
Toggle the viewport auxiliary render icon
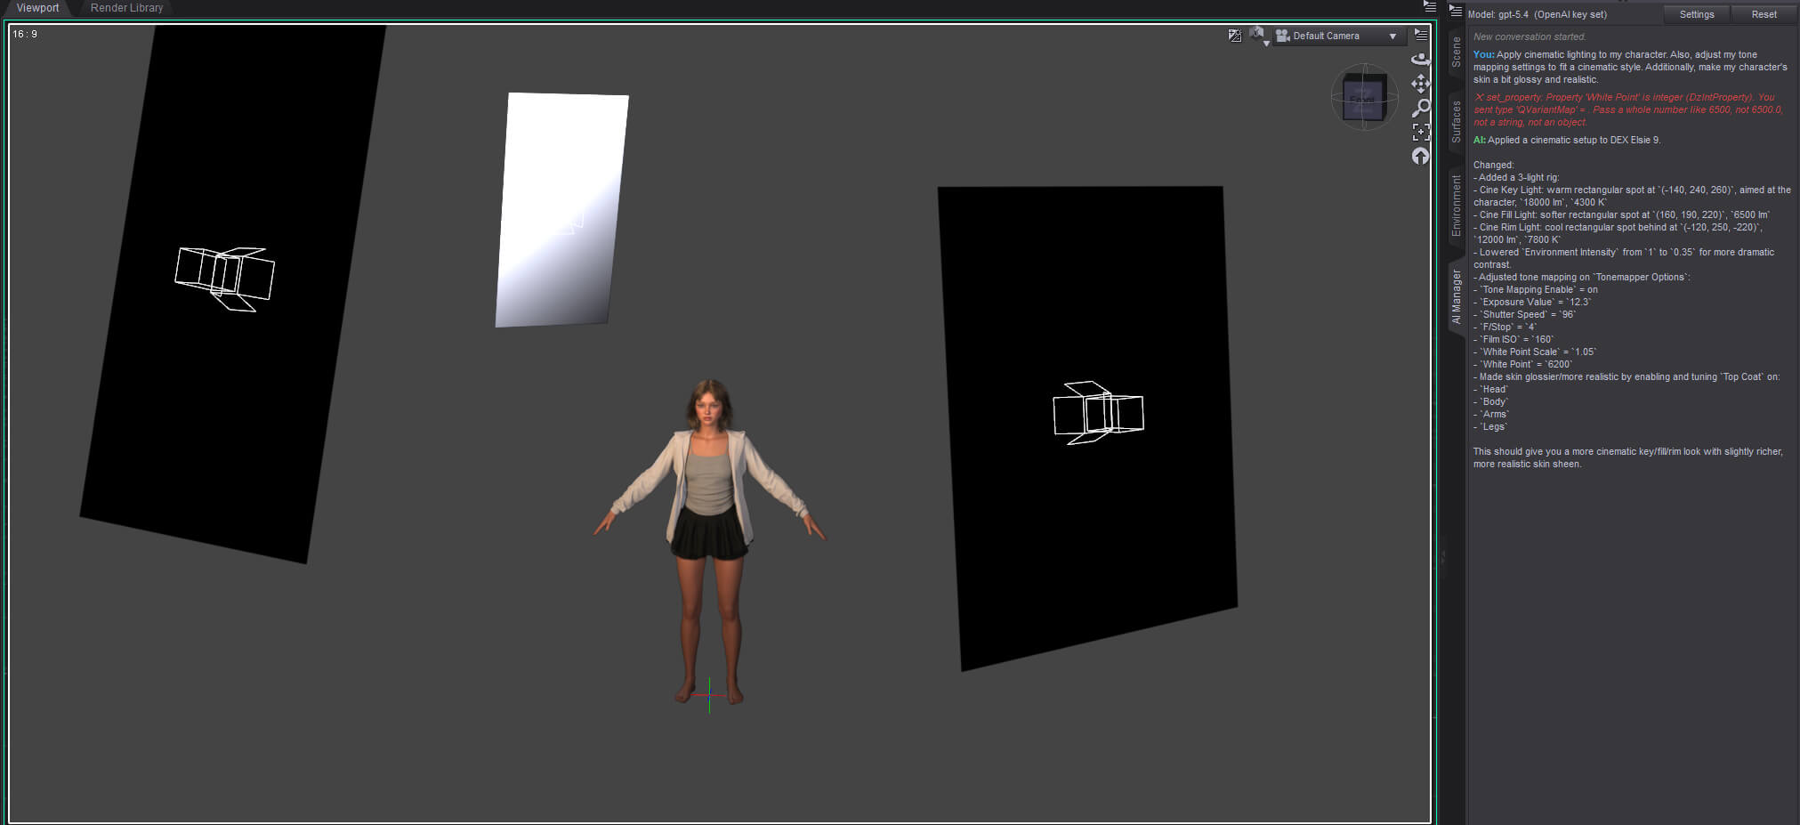tap(1235, 36)
